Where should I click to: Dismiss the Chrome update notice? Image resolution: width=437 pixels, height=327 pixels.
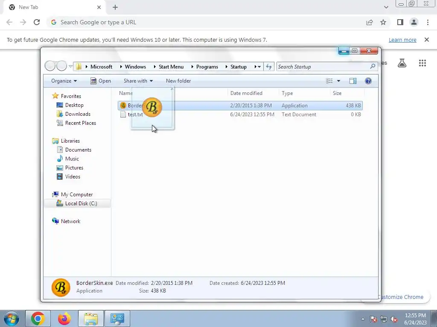point(427,40)
